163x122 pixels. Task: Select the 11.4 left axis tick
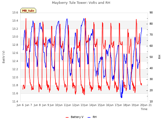(x=15, y=101)
